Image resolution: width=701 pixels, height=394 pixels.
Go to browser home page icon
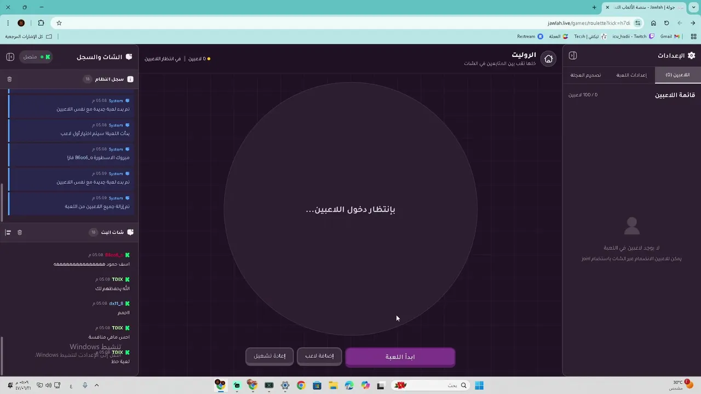tap(653, 23)
